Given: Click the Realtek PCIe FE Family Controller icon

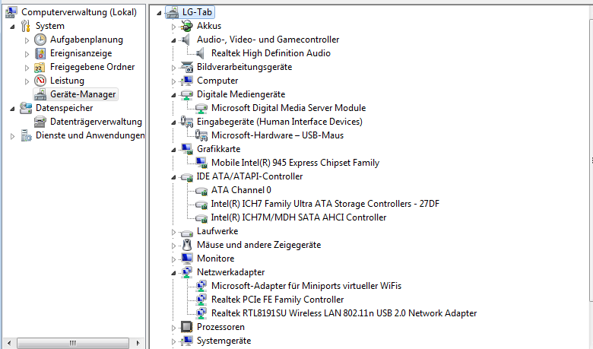Looking at the screenshot, I should (x=201, y=300).
